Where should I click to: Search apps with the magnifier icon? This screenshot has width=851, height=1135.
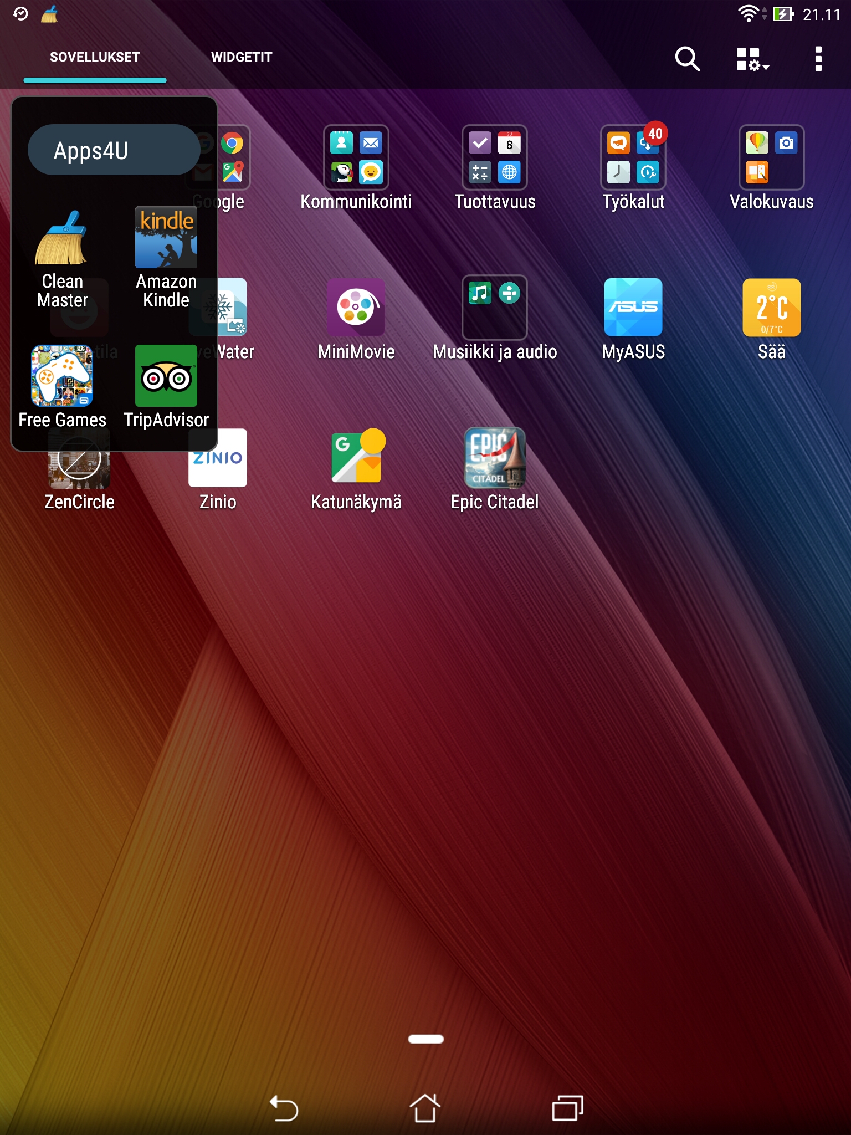(x=687, y=59)
